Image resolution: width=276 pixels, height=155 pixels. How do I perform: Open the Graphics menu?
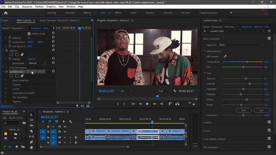click(x=51, y=7)
